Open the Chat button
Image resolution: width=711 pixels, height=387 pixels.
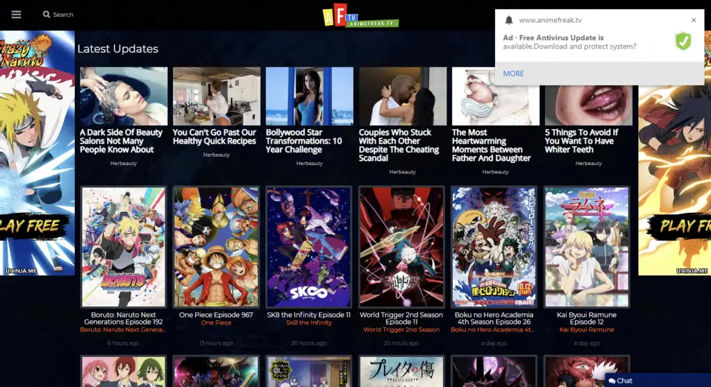tap(658, 380)
